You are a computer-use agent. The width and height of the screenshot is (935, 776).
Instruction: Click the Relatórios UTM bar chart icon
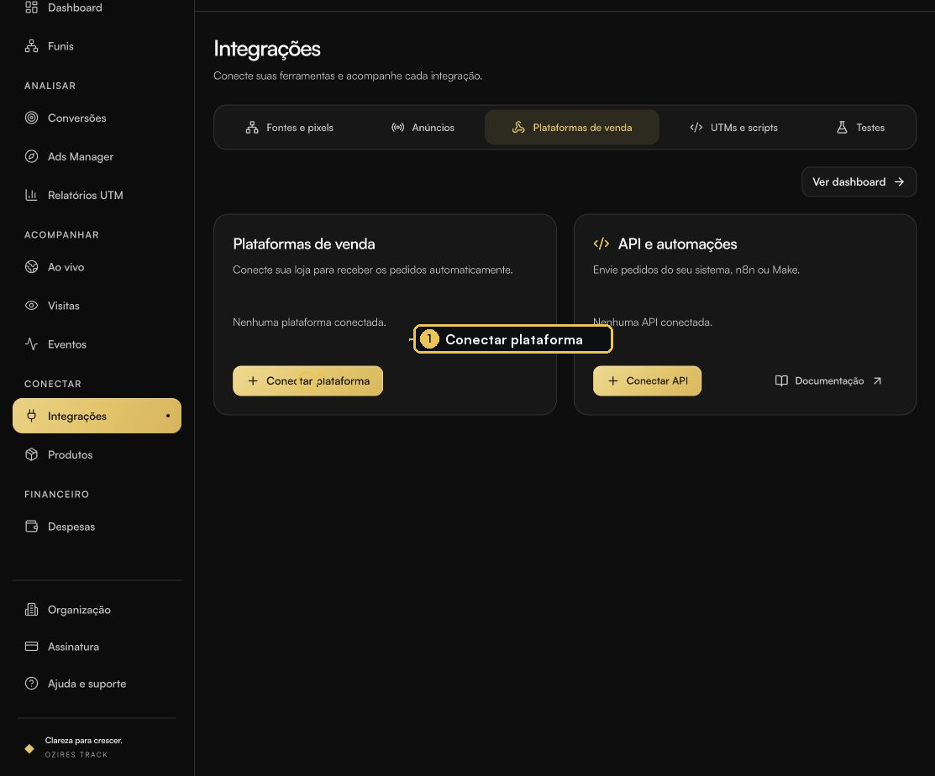point(32,195)
